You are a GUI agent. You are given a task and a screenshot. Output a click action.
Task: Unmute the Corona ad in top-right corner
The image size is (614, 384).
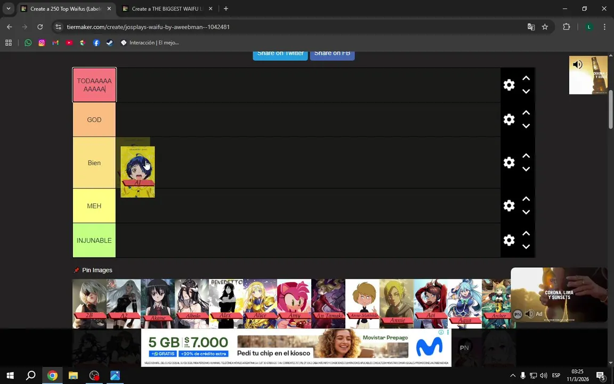click(x=578, y=64)
